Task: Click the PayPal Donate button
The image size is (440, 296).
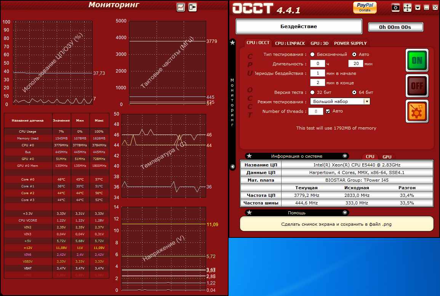Action: 365,7
